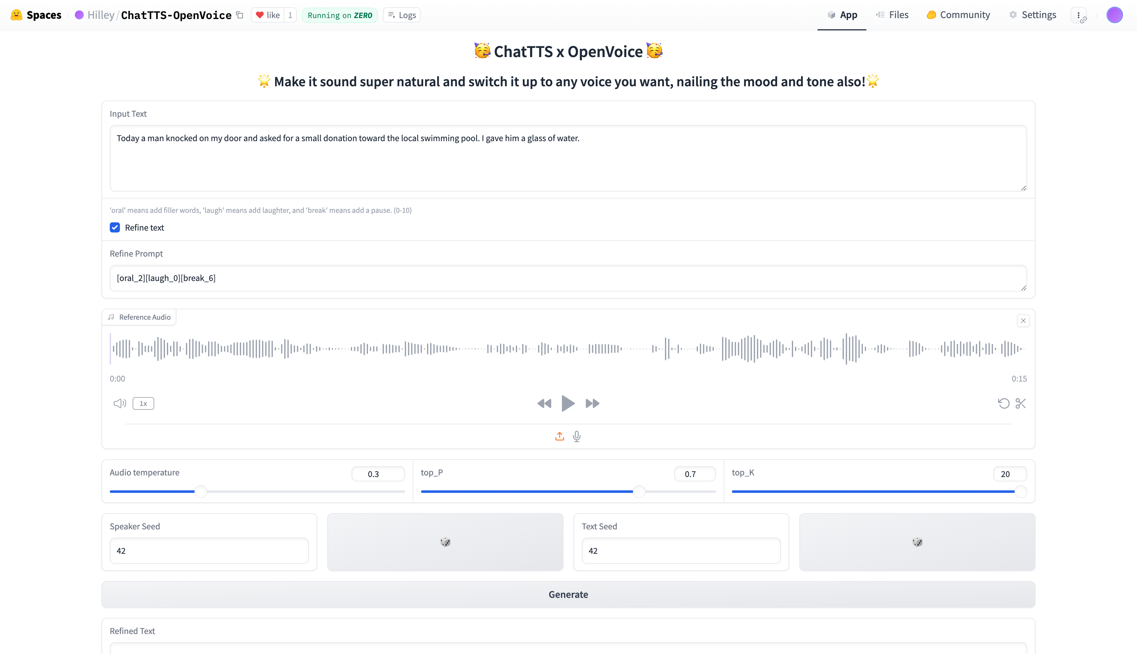Roll a random Speaker Seed dice
The height and width of the screenshot is (654, 1137).
coord(445,542)
